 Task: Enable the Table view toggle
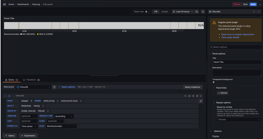point(147,12)
